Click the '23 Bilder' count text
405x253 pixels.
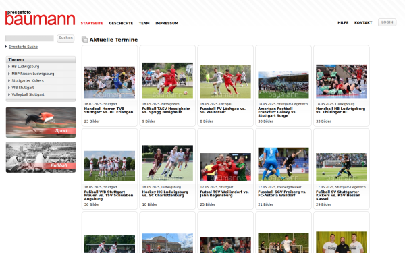92,121
